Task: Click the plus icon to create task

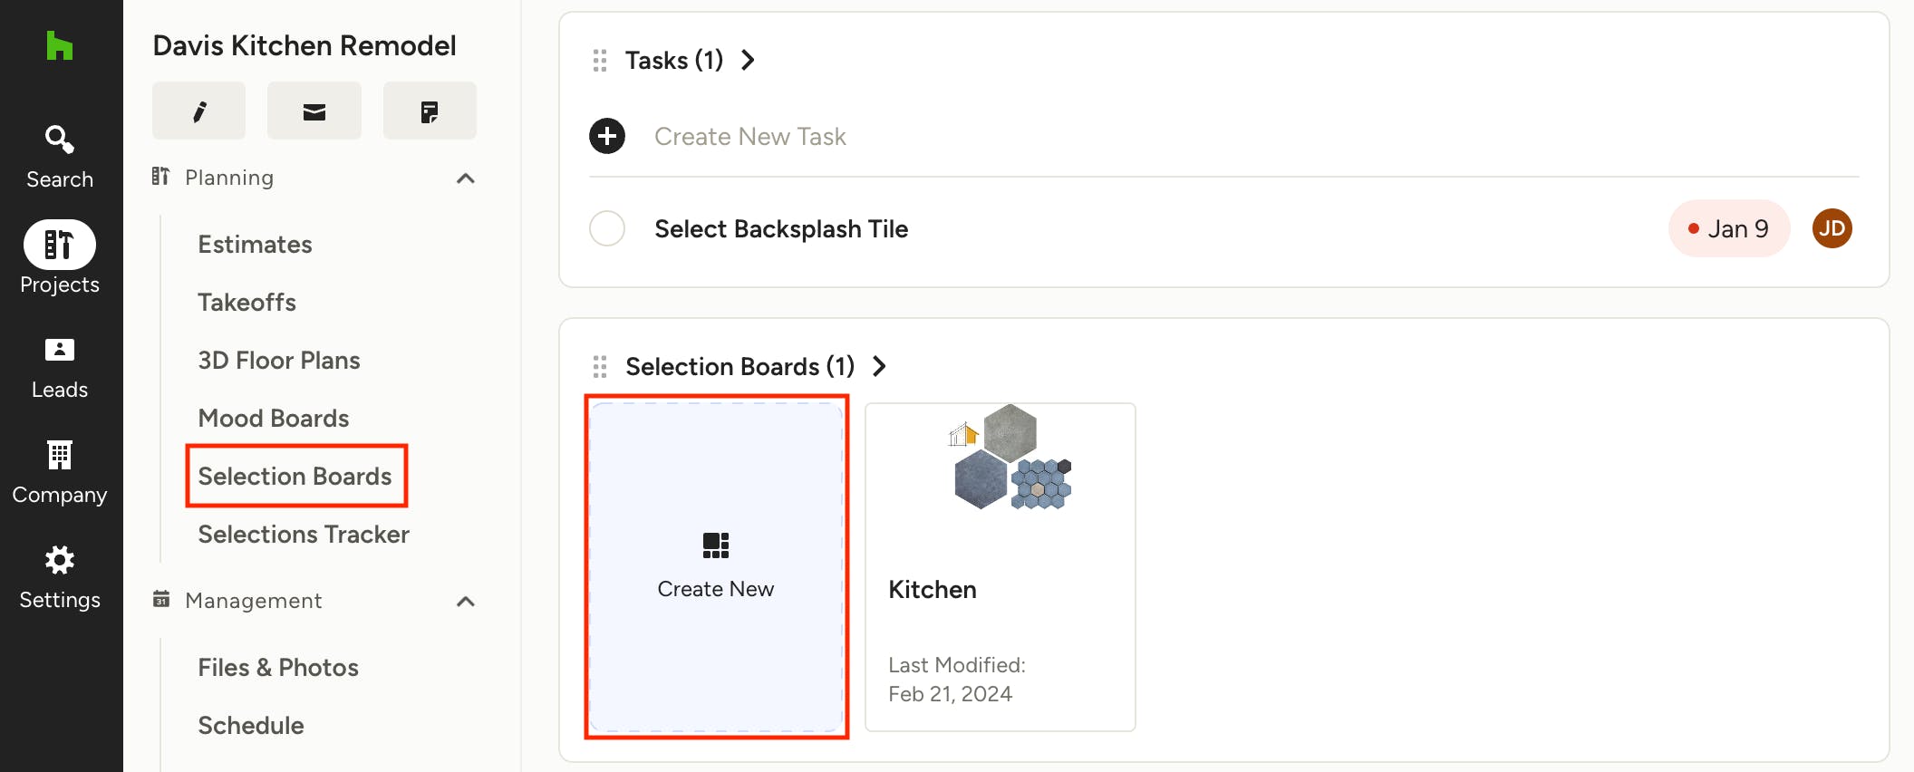Action: (x=607, y=136)
